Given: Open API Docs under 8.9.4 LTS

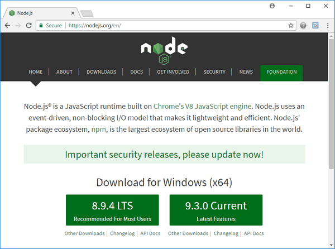Looking at the screenshot, I should tap(150, 233).
